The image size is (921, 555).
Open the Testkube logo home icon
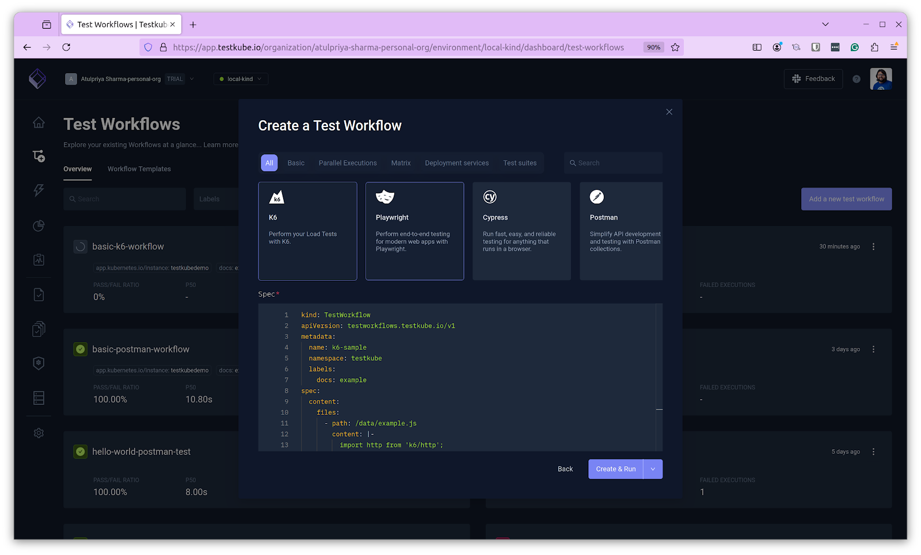click(37, 78)
